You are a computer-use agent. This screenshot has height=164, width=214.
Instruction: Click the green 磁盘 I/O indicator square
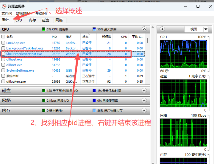43,91
